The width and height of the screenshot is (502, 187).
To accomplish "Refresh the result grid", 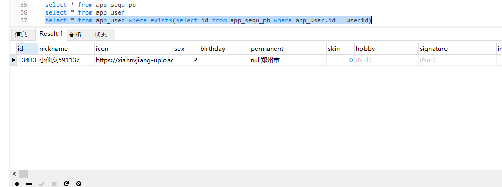I will click(x=66, y=184).
